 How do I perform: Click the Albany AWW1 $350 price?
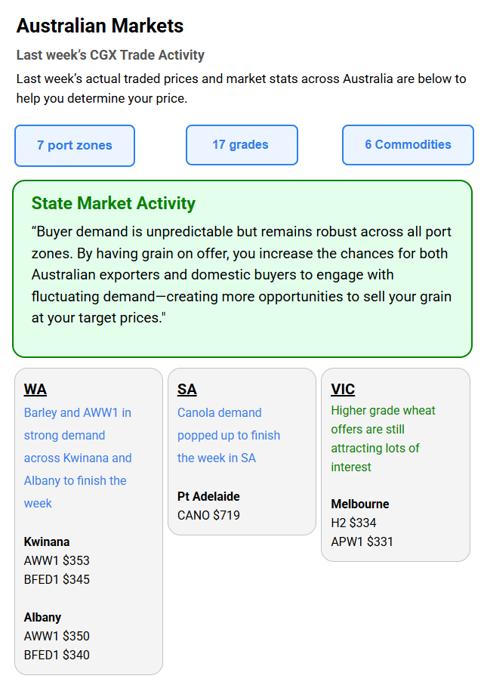[57, 636]
